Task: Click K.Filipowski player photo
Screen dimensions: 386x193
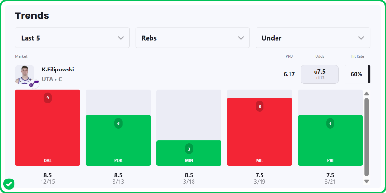Action: (24, 74)
